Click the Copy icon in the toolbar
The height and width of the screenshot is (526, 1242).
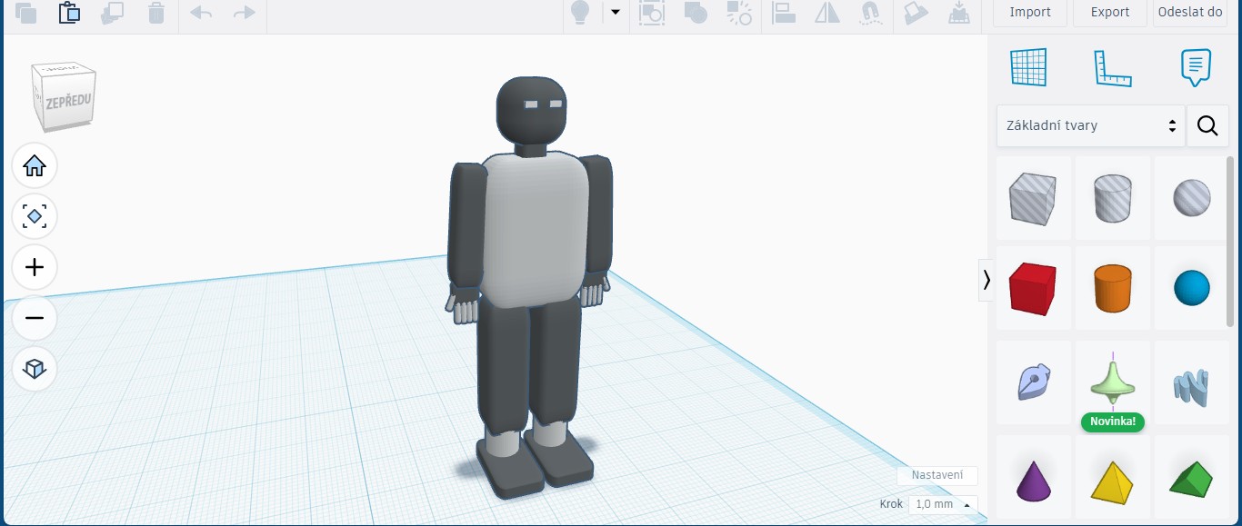(x=25, y=13)
